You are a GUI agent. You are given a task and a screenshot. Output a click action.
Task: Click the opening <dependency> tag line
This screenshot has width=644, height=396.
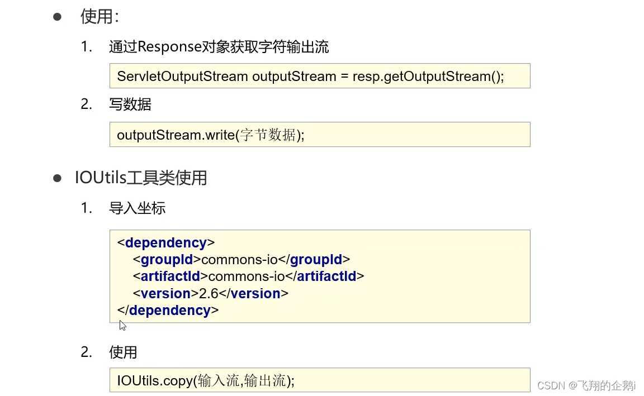(166, 242)
